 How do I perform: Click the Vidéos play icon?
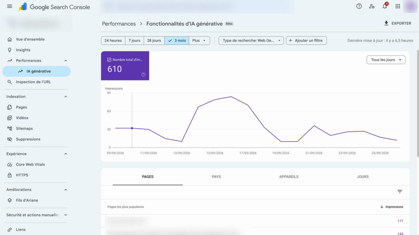pyautogui.click(x=10, y=118)
